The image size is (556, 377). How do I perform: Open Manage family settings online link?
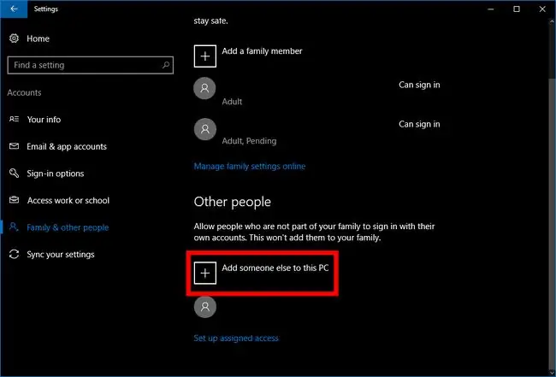coord(250,166)
